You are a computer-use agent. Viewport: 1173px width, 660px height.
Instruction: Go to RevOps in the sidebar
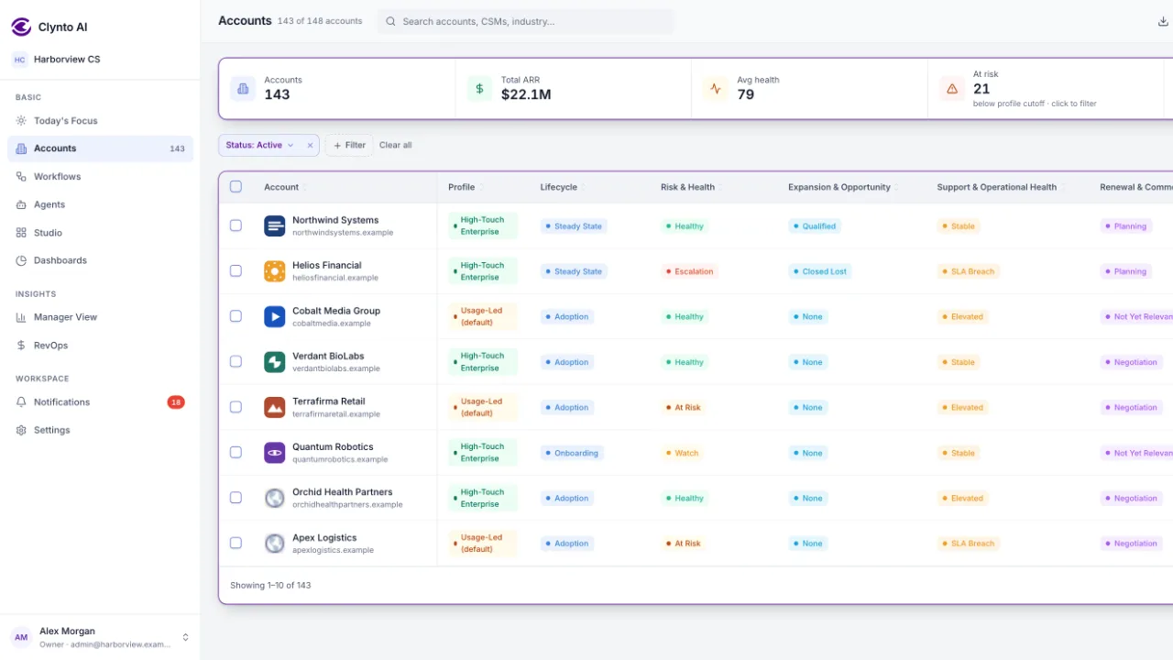click(100, 346)
